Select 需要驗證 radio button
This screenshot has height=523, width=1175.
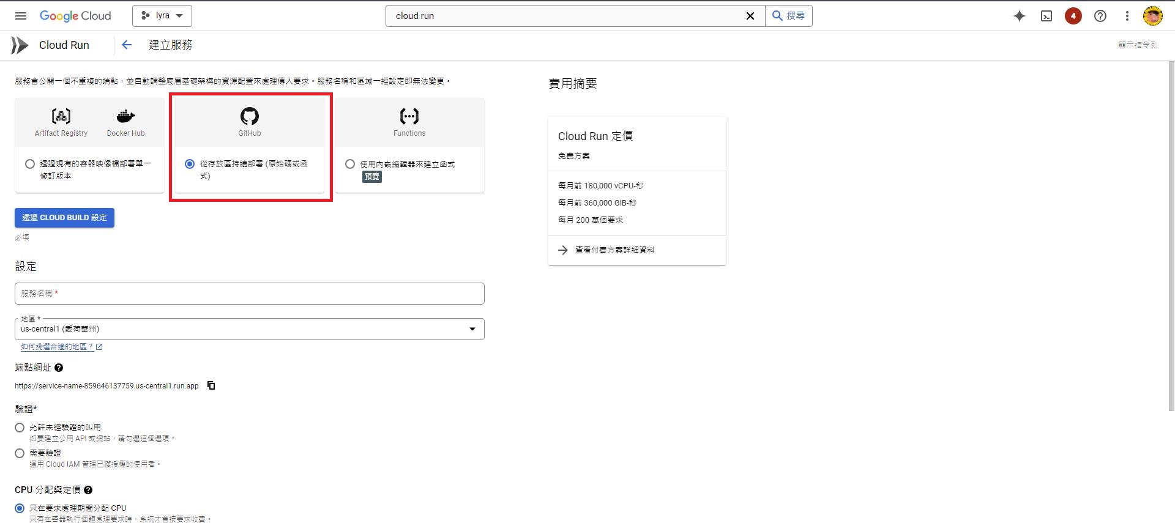tap(20, 453)
